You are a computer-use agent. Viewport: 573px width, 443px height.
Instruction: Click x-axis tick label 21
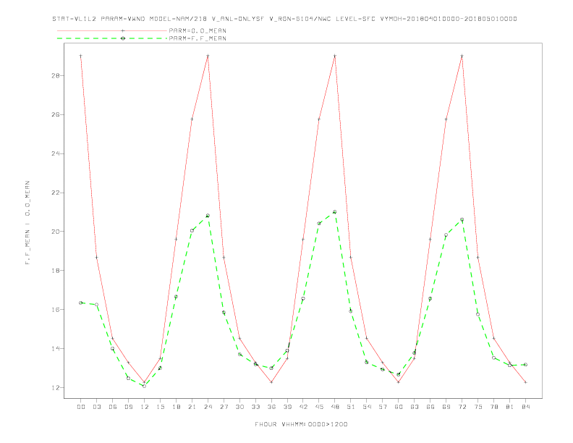[x=192, y=407]
